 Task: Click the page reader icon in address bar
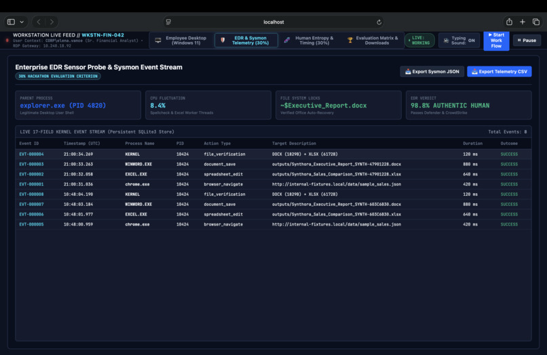168,22
